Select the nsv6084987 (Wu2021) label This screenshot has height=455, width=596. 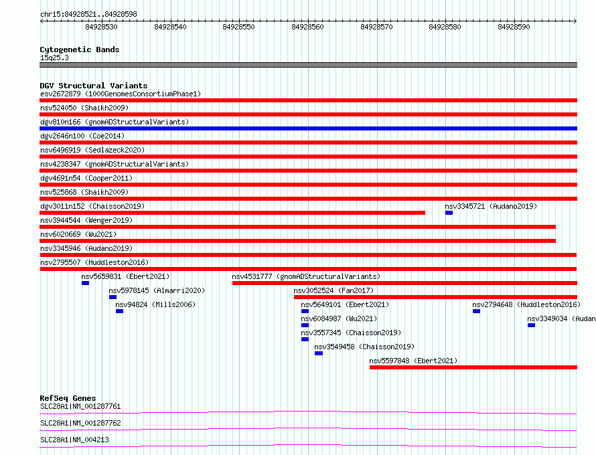point(339,318)
